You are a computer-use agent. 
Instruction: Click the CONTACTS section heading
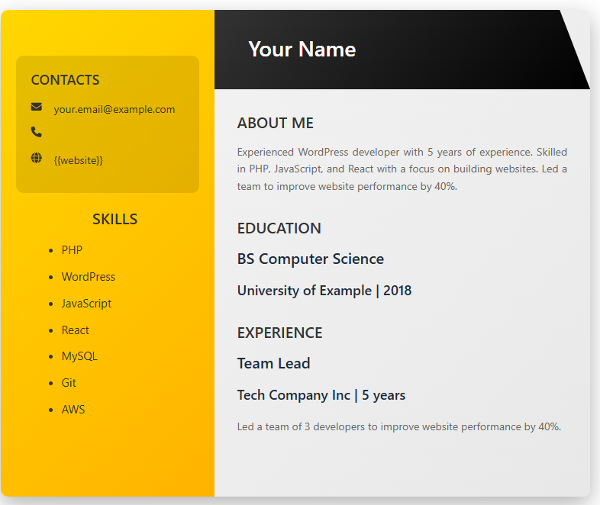click(x=65, y=80)
